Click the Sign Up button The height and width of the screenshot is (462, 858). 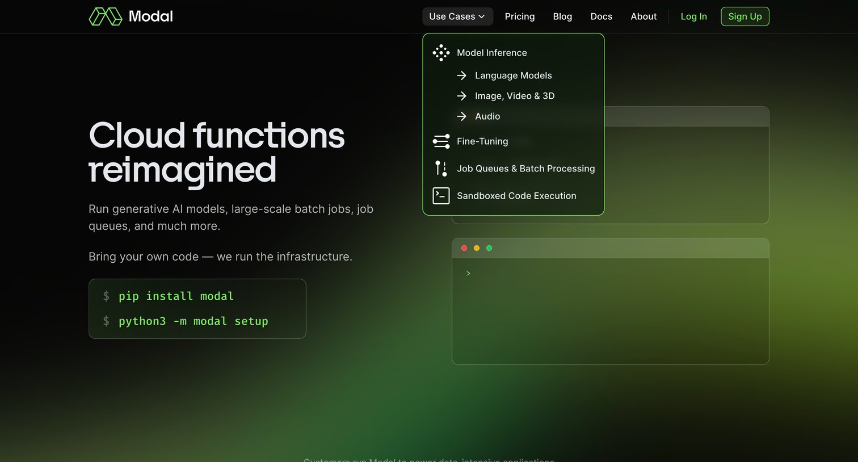pyautogui.click(x=745, y=16)
